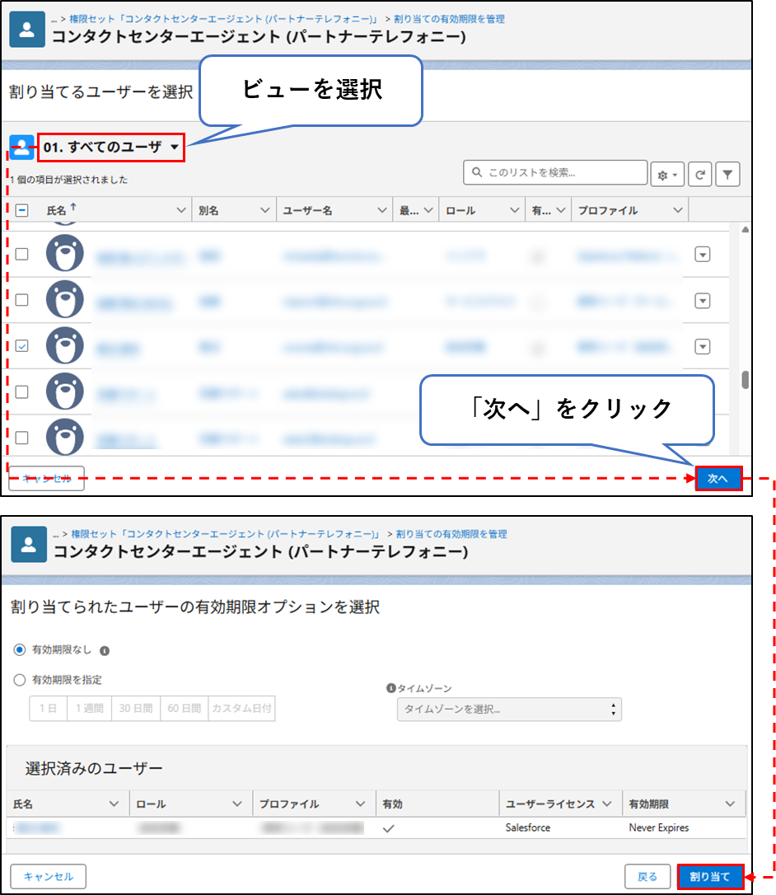This screenshot has width=776, height=895.
Task: Click the 次へ button
Action: (719, 478)
